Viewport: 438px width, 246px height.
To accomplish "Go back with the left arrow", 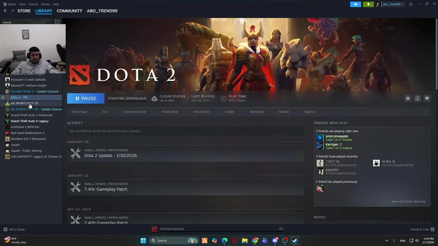I will [5, 11].
